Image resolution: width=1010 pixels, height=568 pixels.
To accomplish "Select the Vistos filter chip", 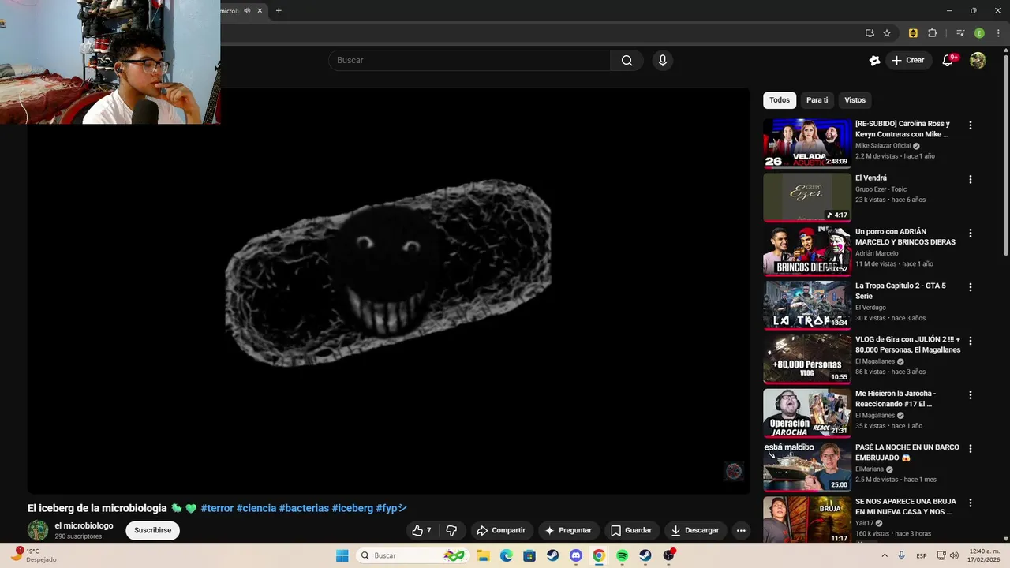I will [855, 100].
